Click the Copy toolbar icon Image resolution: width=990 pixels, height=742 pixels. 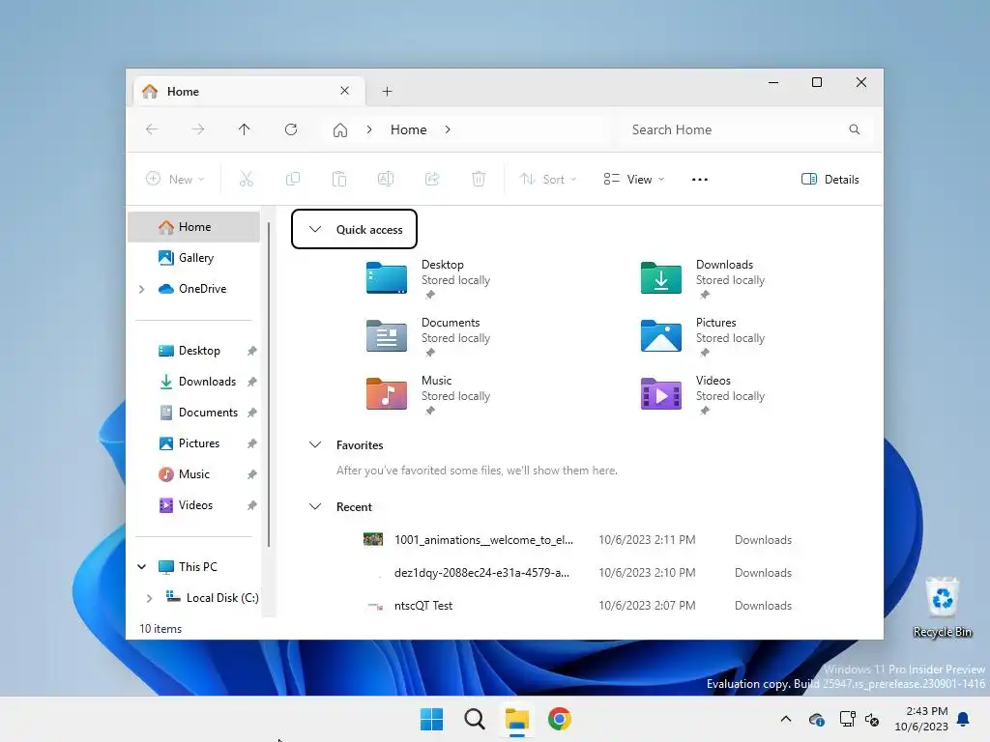[293, 179]
